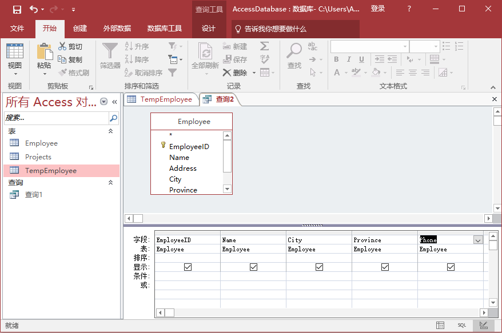Open Datasheet view icon in status bar
The width and height of the screenshot is (502, 333).
(x=440, y=325)
